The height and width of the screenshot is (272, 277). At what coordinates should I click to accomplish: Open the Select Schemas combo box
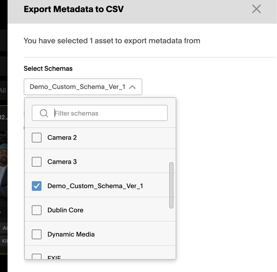coord(83,87)
